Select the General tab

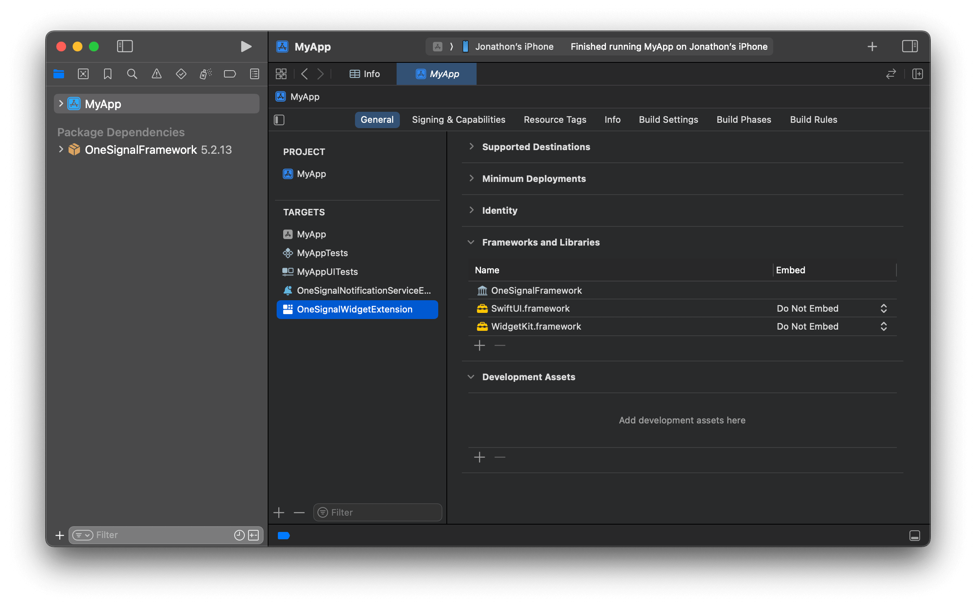(377, 120)
